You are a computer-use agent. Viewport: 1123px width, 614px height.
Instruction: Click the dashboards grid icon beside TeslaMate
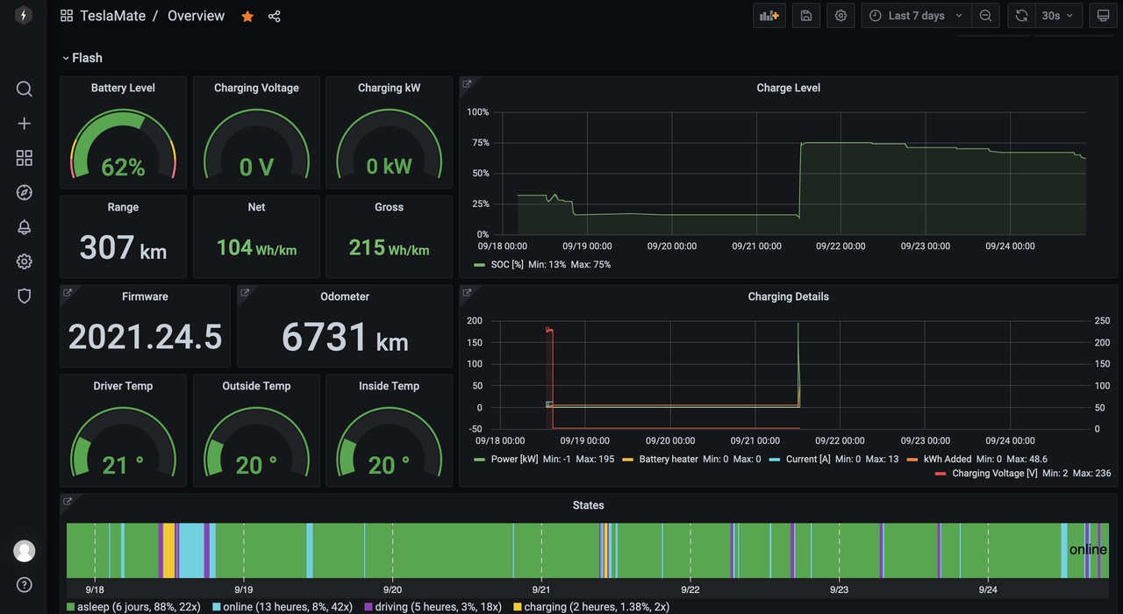67,16
